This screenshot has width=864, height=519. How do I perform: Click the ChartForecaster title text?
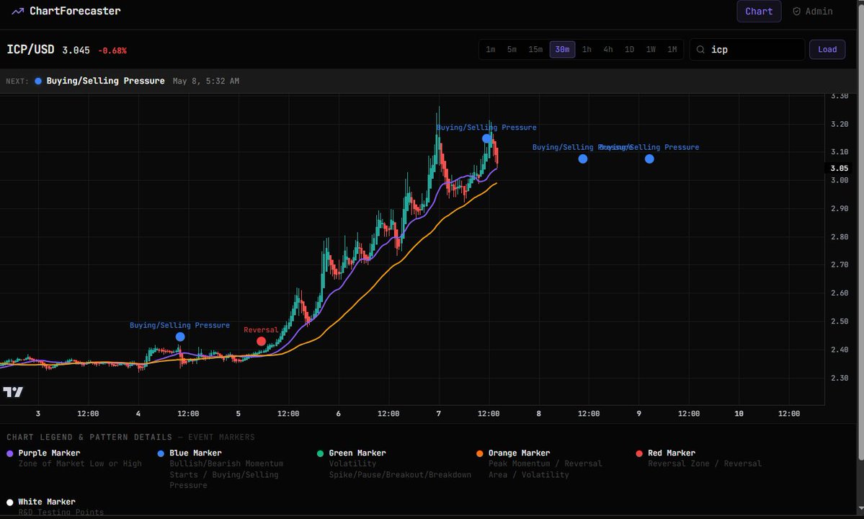pos(75,11)
